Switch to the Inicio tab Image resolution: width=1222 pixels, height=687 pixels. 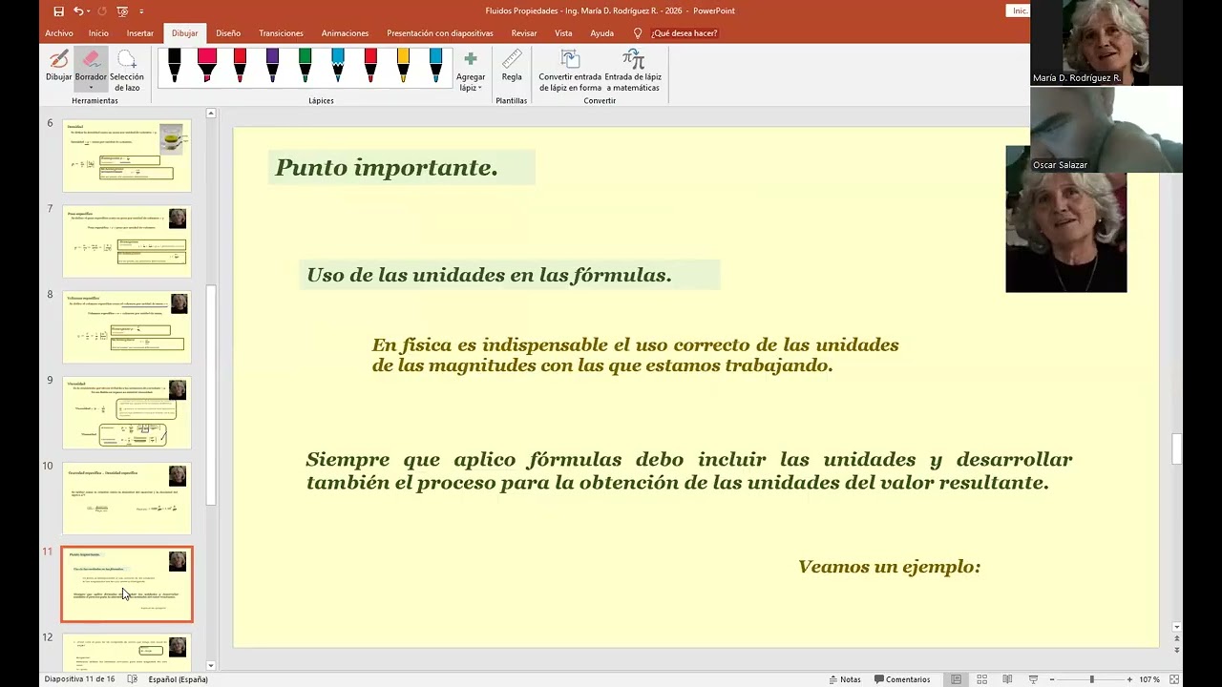coord(98,33)
